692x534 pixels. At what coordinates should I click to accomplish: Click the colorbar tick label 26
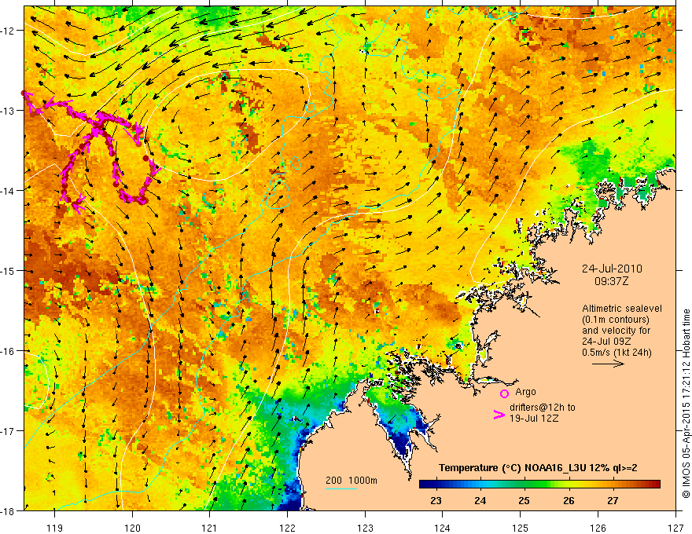(569, 500)
